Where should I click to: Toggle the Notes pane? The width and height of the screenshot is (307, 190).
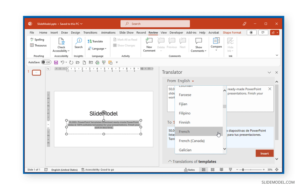(189, 170)
